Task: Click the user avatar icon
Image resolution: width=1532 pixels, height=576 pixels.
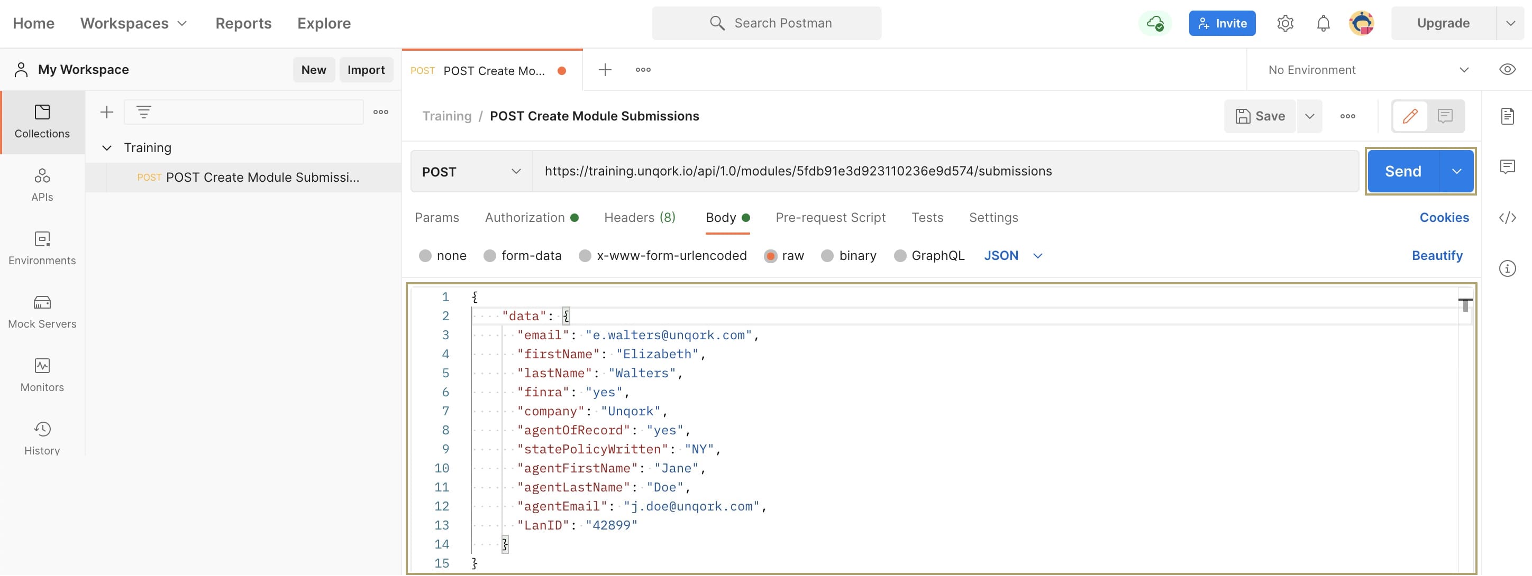Action: 1361,23
